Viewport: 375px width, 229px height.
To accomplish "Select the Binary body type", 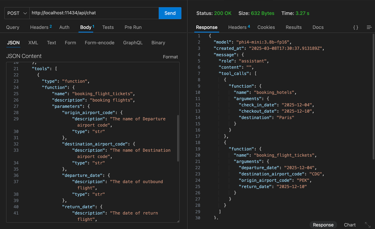I will 158,43.
